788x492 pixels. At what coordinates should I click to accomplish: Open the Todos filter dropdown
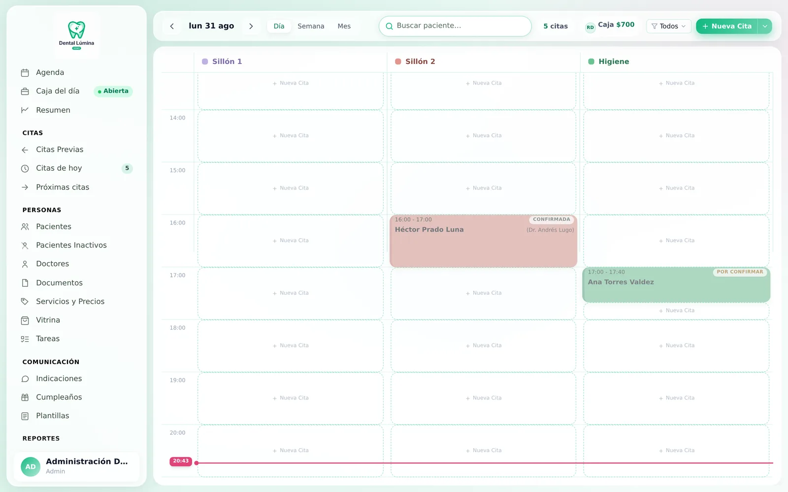(669, 26)
